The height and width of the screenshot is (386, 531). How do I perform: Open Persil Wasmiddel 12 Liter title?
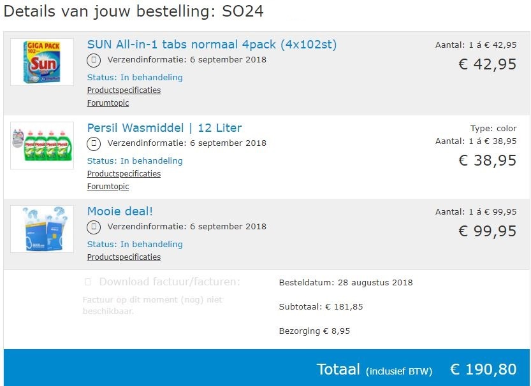tap(164, 128)
